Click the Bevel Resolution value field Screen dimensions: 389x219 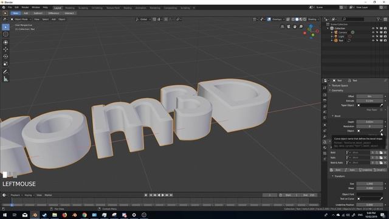coord(370,127)
